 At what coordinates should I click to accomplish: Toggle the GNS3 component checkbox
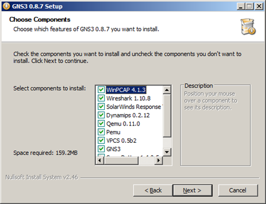point(101,149)
